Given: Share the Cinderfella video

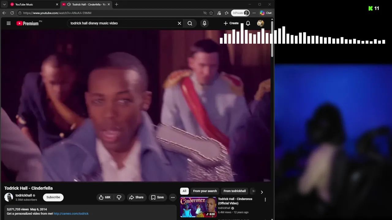Looking at the screenshot, I should tap(136, 197).
